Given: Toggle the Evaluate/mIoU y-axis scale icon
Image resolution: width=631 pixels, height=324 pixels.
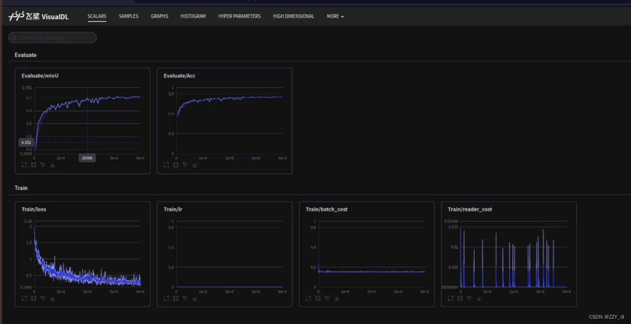Looking at the screenshot, I should pyautogui.click(x=43, y=165).
